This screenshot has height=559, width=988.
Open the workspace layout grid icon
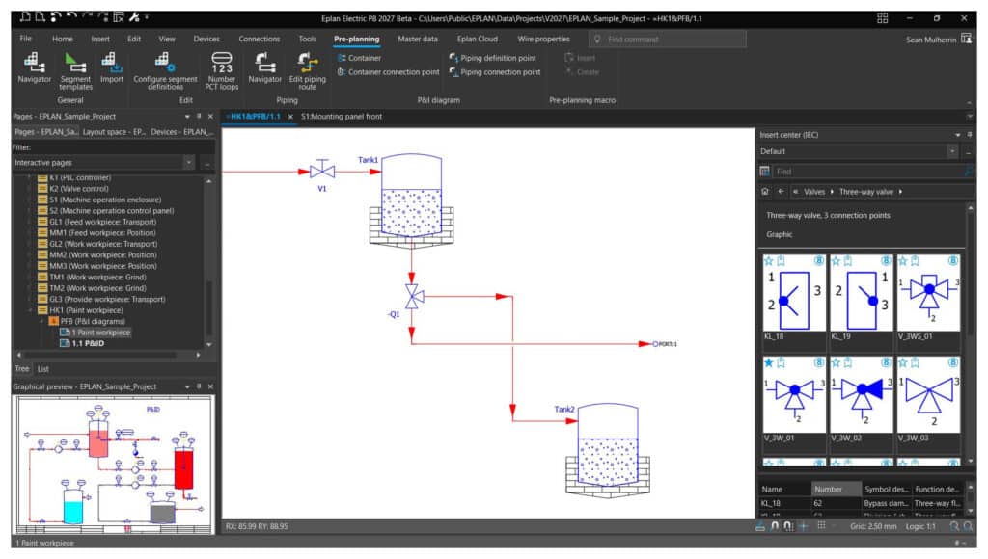click(882, 18)
